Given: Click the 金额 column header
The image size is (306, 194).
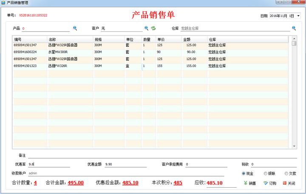Looking at the screenshot, I should (x=194, y=39).
